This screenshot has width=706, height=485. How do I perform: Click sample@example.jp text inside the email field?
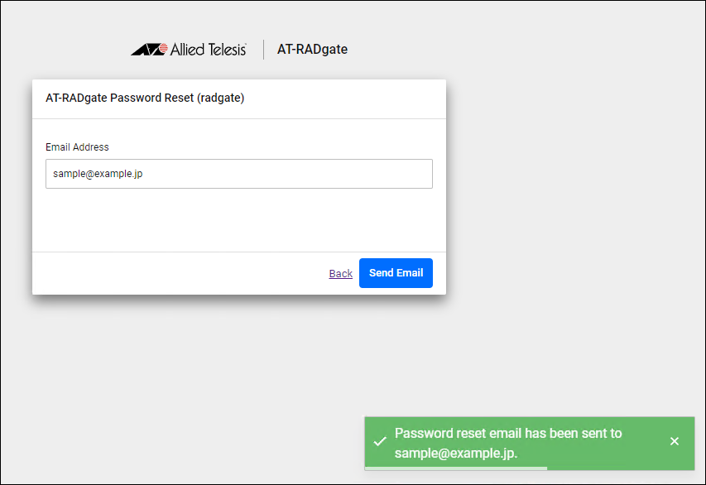tap(98, 174)
